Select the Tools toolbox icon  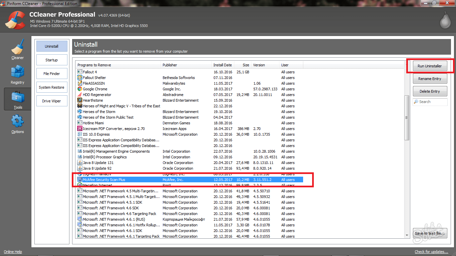click(x=17, y=97)
